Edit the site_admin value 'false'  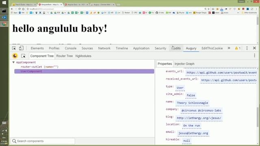coord(191,95)
